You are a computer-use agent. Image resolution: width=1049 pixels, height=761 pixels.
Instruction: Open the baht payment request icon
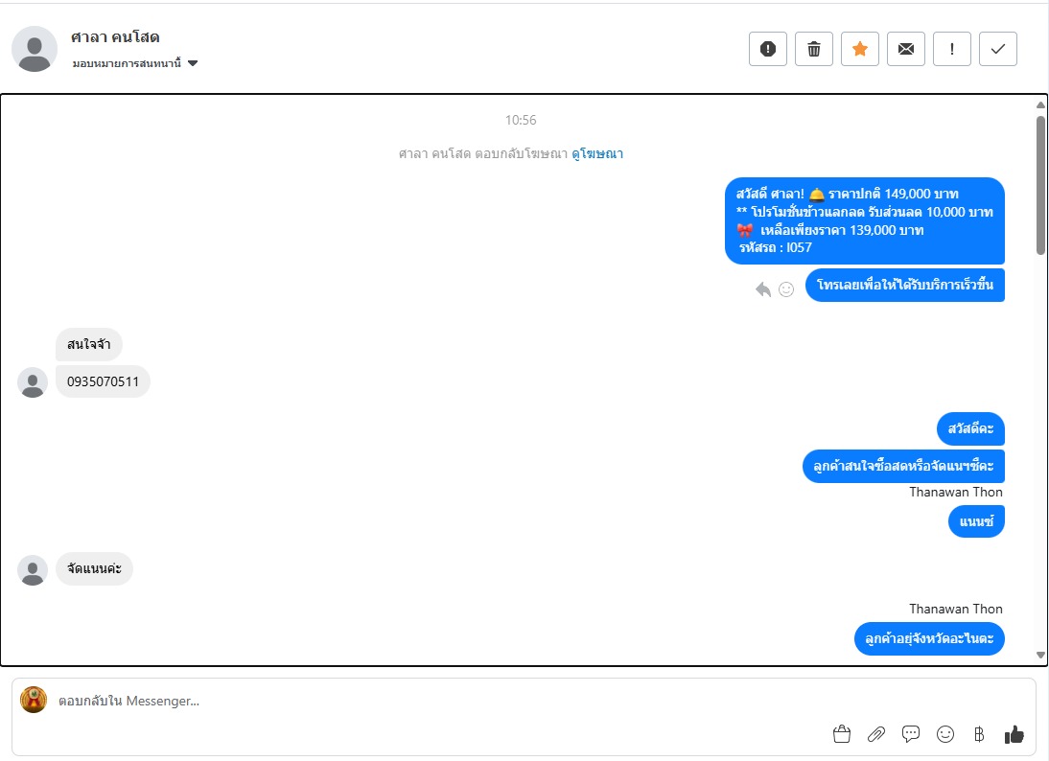click(x=979, y=734)
